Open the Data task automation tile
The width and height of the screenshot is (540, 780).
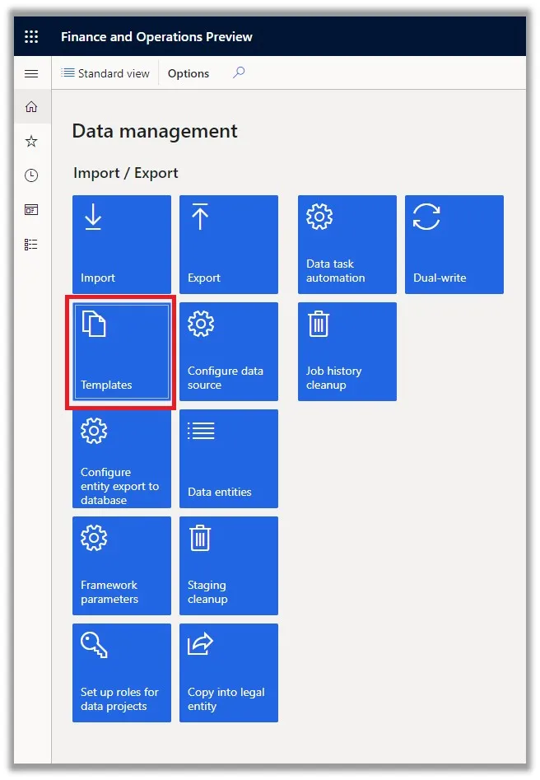tap(347, 245)
